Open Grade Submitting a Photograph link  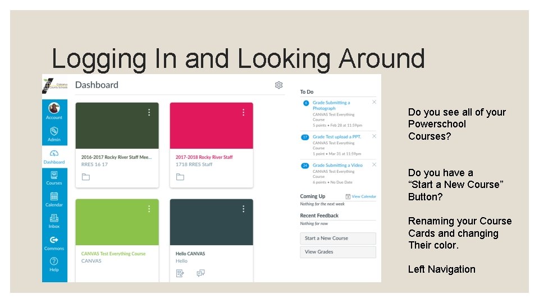pos(331,105)
